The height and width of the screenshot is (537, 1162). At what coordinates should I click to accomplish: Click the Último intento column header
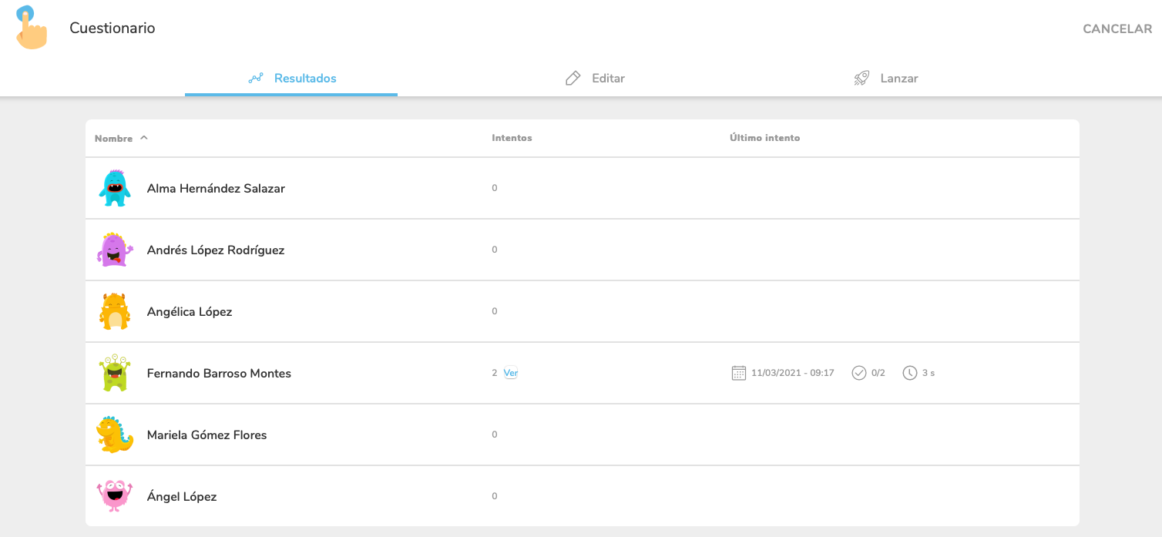click(x=764, y=138)
